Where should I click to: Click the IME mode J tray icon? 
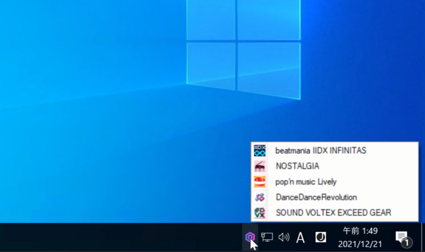[321, 237]
